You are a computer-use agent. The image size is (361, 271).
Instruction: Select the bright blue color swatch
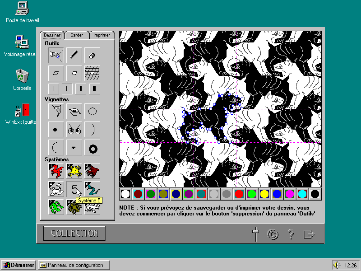click(277, 194)
